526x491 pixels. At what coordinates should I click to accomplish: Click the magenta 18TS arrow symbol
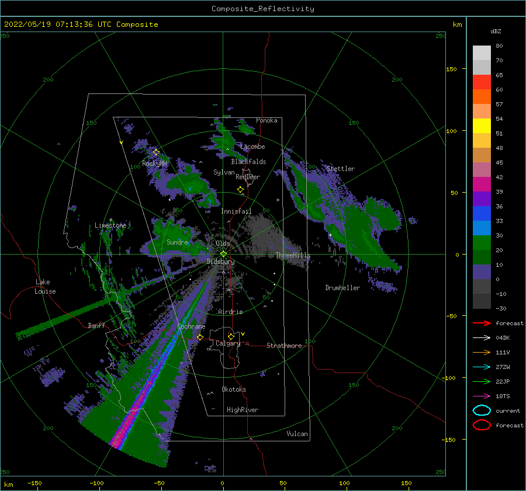point(482,396)
